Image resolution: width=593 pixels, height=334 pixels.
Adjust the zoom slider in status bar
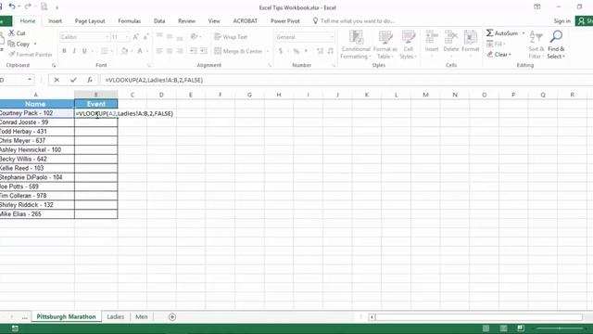[560, 328]
